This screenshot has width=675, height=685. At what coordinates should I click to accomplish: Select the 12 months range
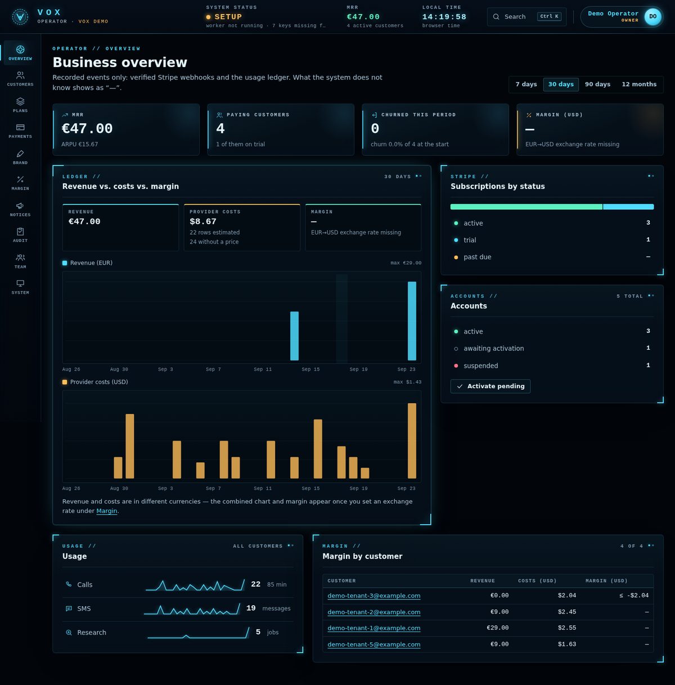coord(639,84)
